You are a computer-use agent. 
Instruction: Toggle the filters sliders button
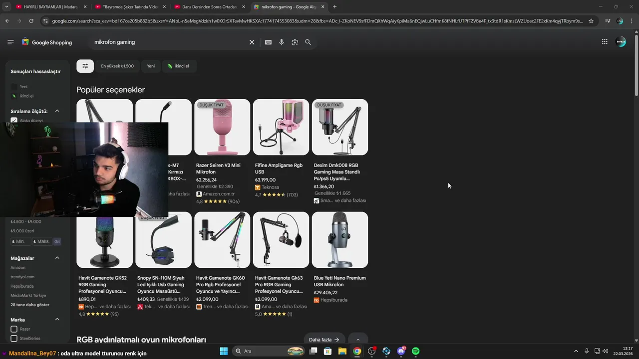[x=85, y=66]
